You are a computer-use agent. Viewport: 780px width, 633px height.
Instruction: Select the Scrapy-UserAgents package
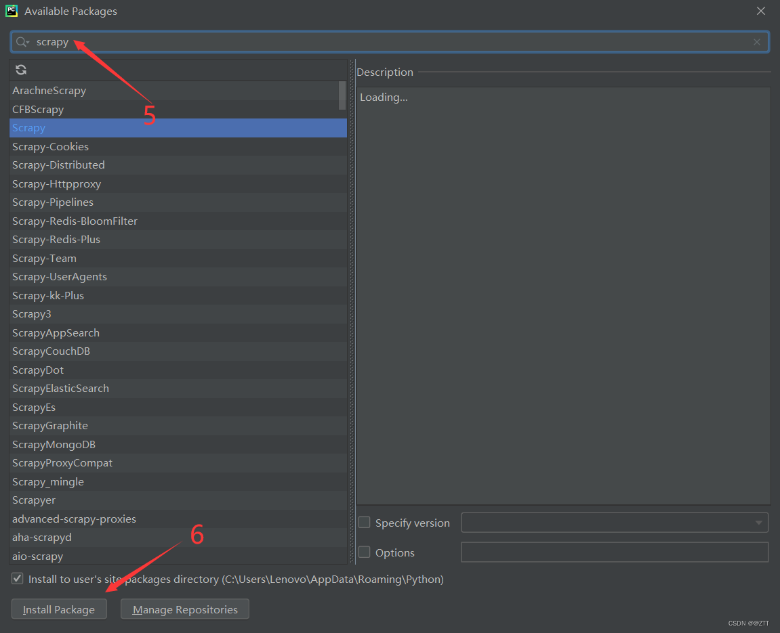click(178, 277)
